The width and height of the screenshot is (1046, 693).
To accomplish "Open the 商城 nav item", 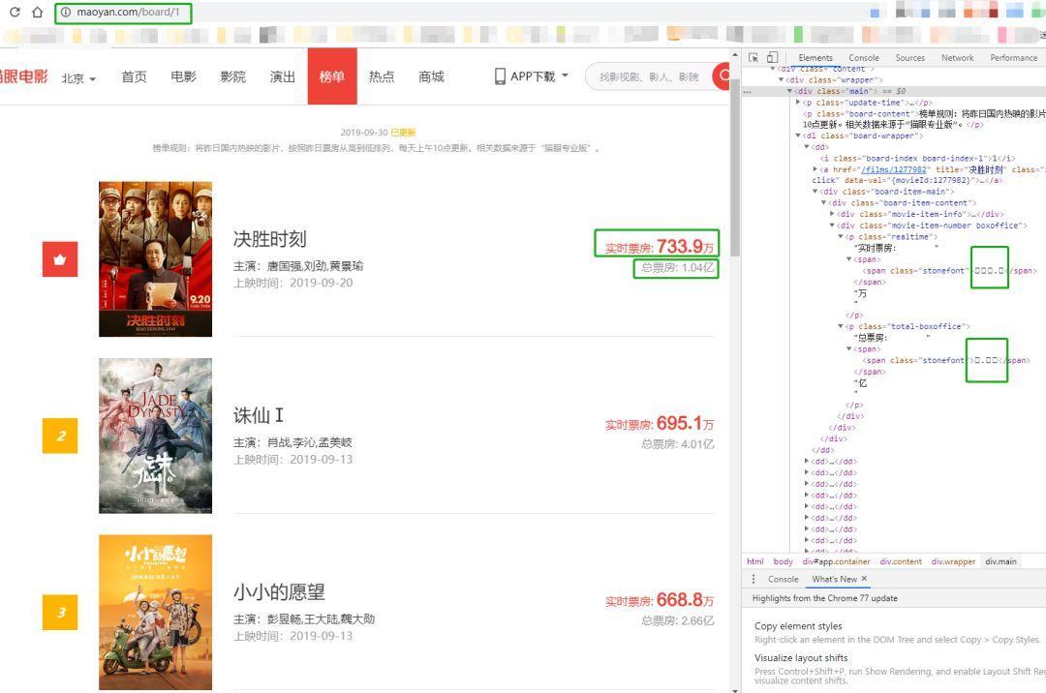I will click(x=431, y=76).
